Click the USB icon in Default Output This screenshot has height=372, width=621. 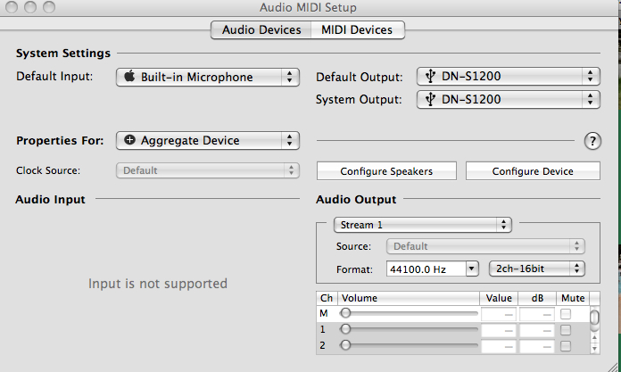[430, 77]
